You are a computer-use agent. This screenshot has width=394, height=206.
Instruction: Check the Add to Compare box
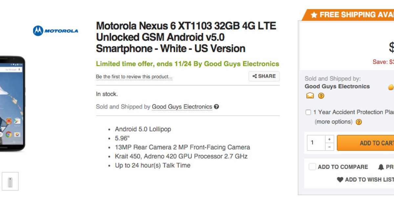coord(312,167)
